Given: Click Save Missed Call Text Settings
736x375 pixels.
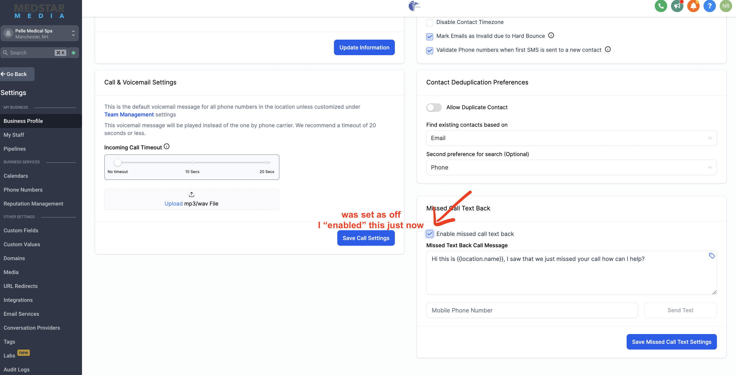Looking at the screenshot, I should pyautogui.click(x=672, y=342).
